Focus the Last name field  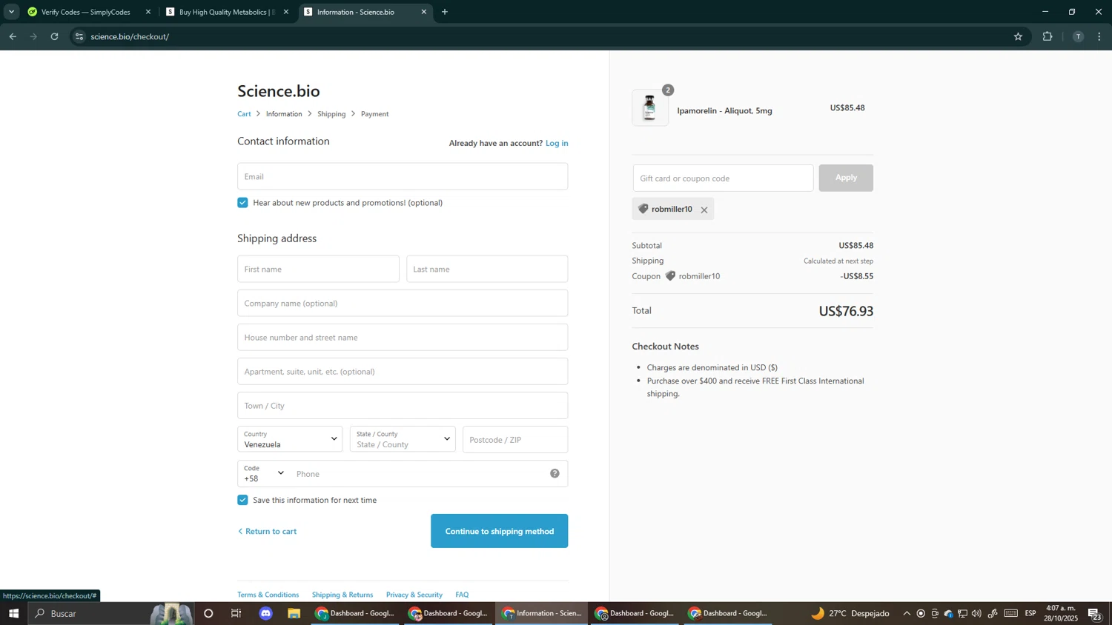[x=487, y=269]
